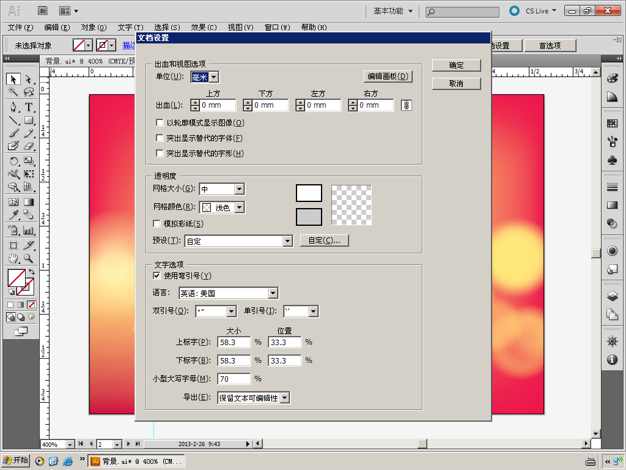626x470 pixels.
Task: Select the Type tool
Action: pos(28,106)
